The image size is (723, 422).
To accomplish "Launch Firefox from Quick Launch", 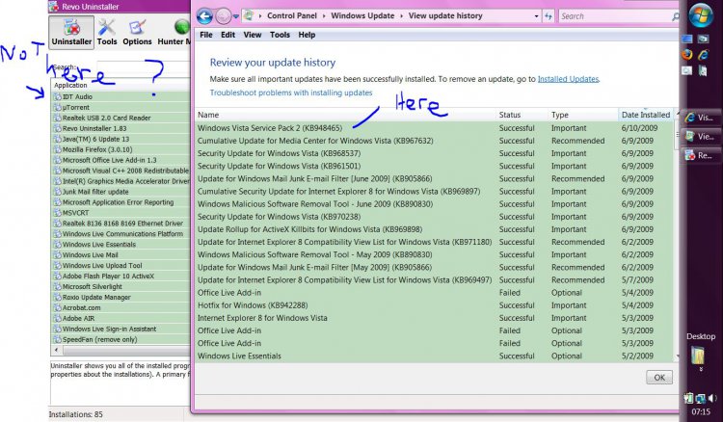I will click(687, 55).
